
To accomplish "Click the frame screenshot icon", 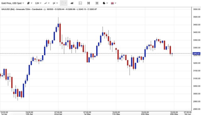I will click(97, 3).
